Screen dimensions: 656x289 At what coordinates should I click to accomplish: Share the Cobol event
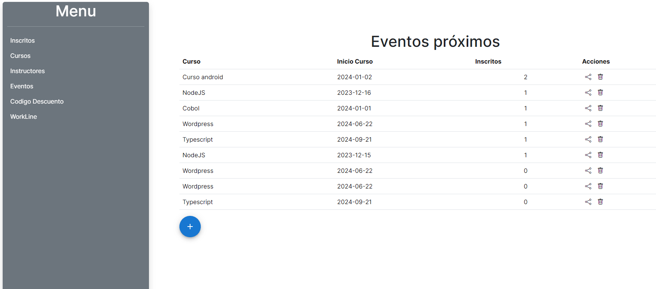(x=588, y=108)
